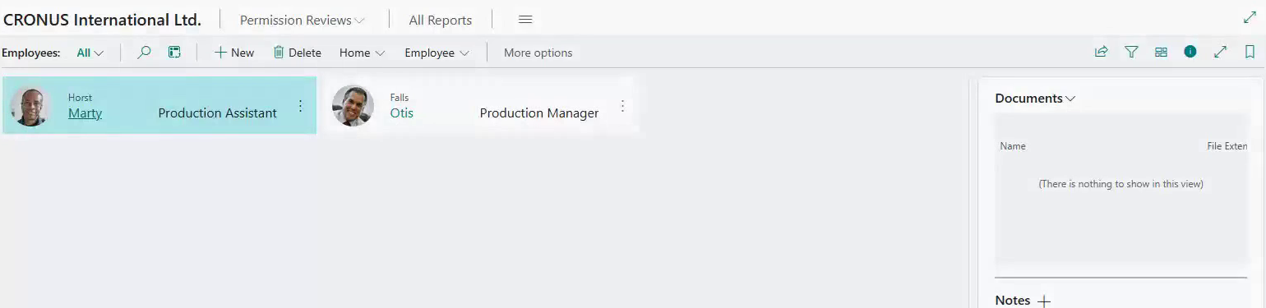
Task: Click the bookmark icon
Action: [x=1250, y=52]
